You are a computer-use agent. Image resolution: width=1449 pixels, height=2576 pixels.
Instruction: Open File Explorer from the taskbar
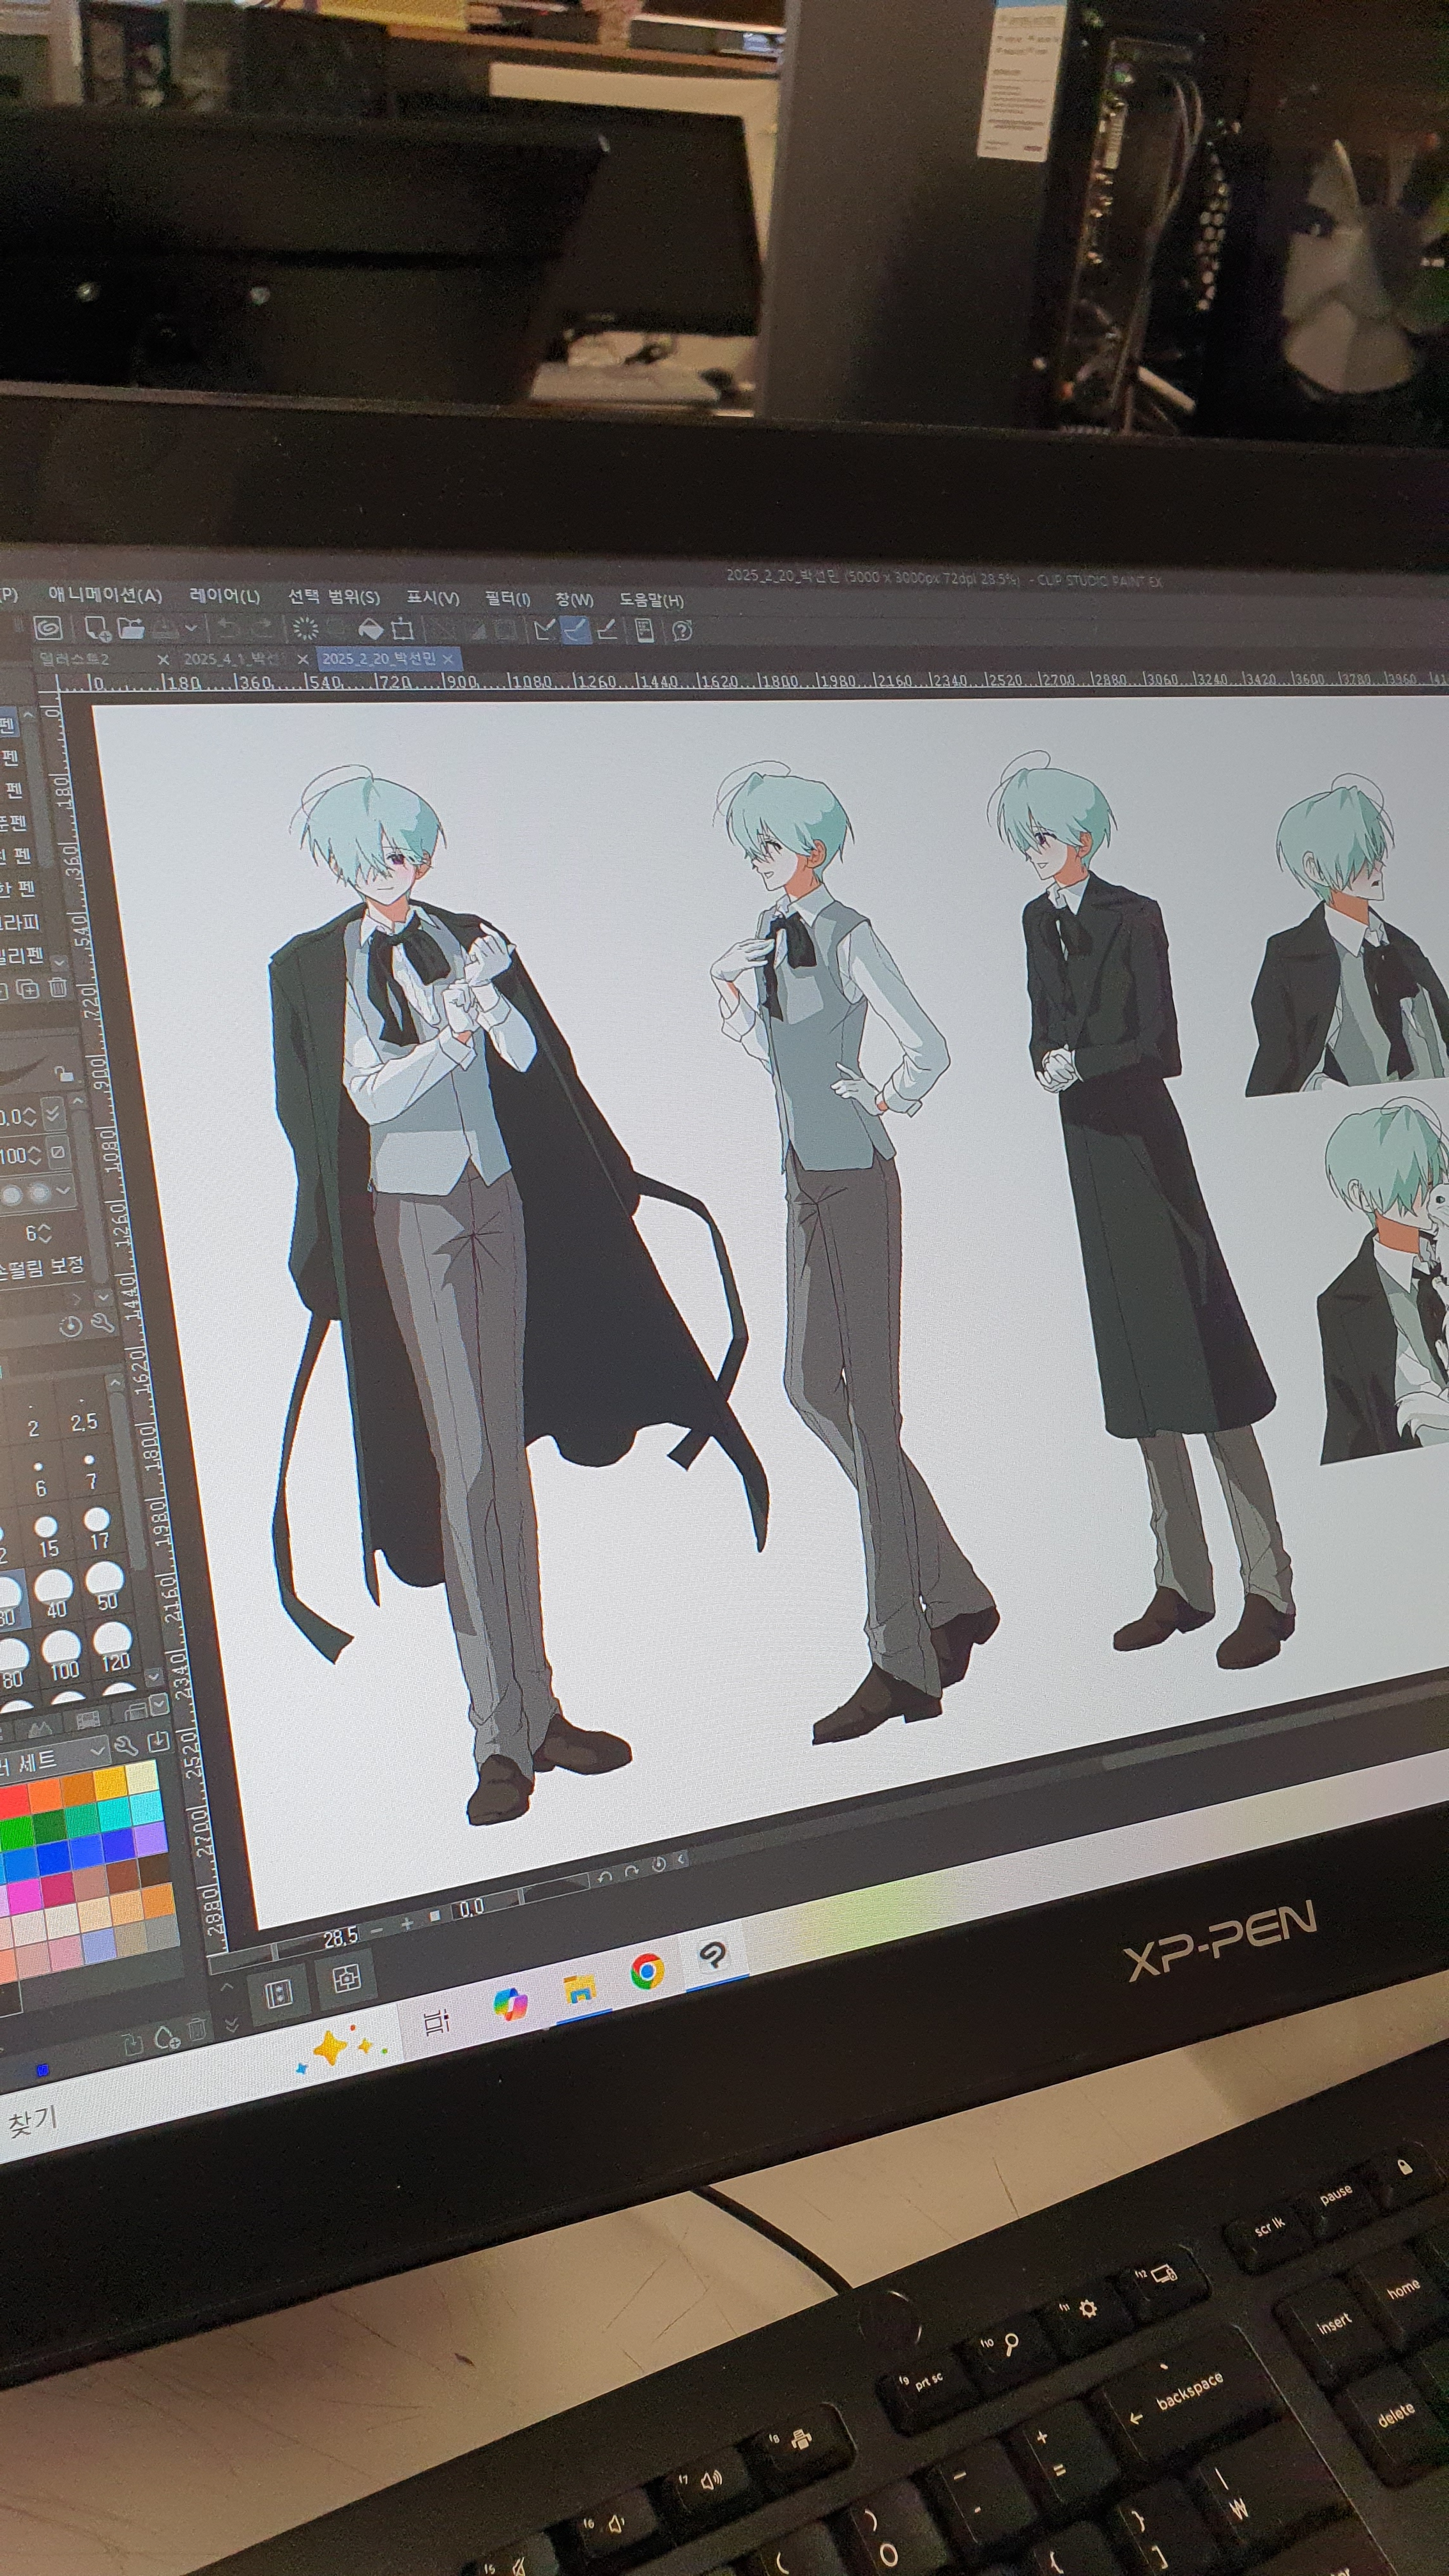580,1989
